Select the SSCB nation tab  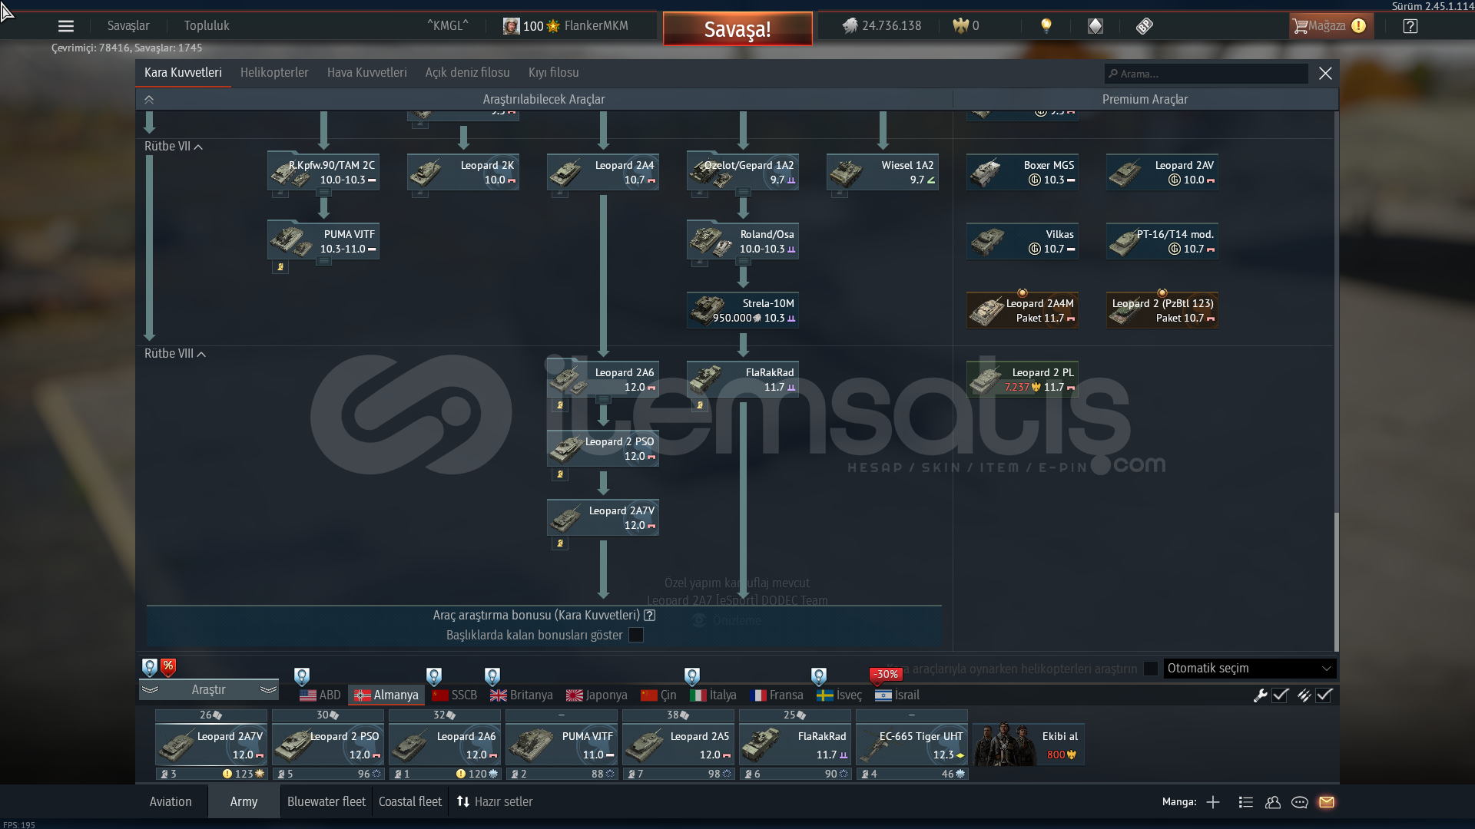[455, 695]
